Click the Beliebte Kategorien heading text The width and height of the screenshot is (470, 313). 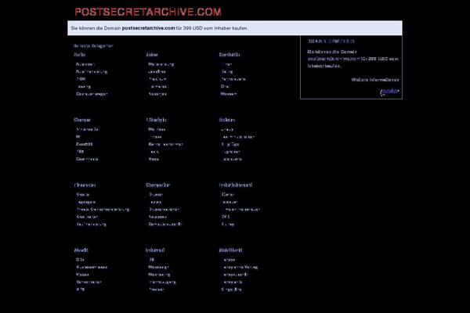tap(93, 46)
